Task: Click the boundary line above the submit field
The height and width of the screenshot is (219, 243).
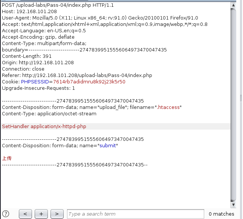Action: 73,139
